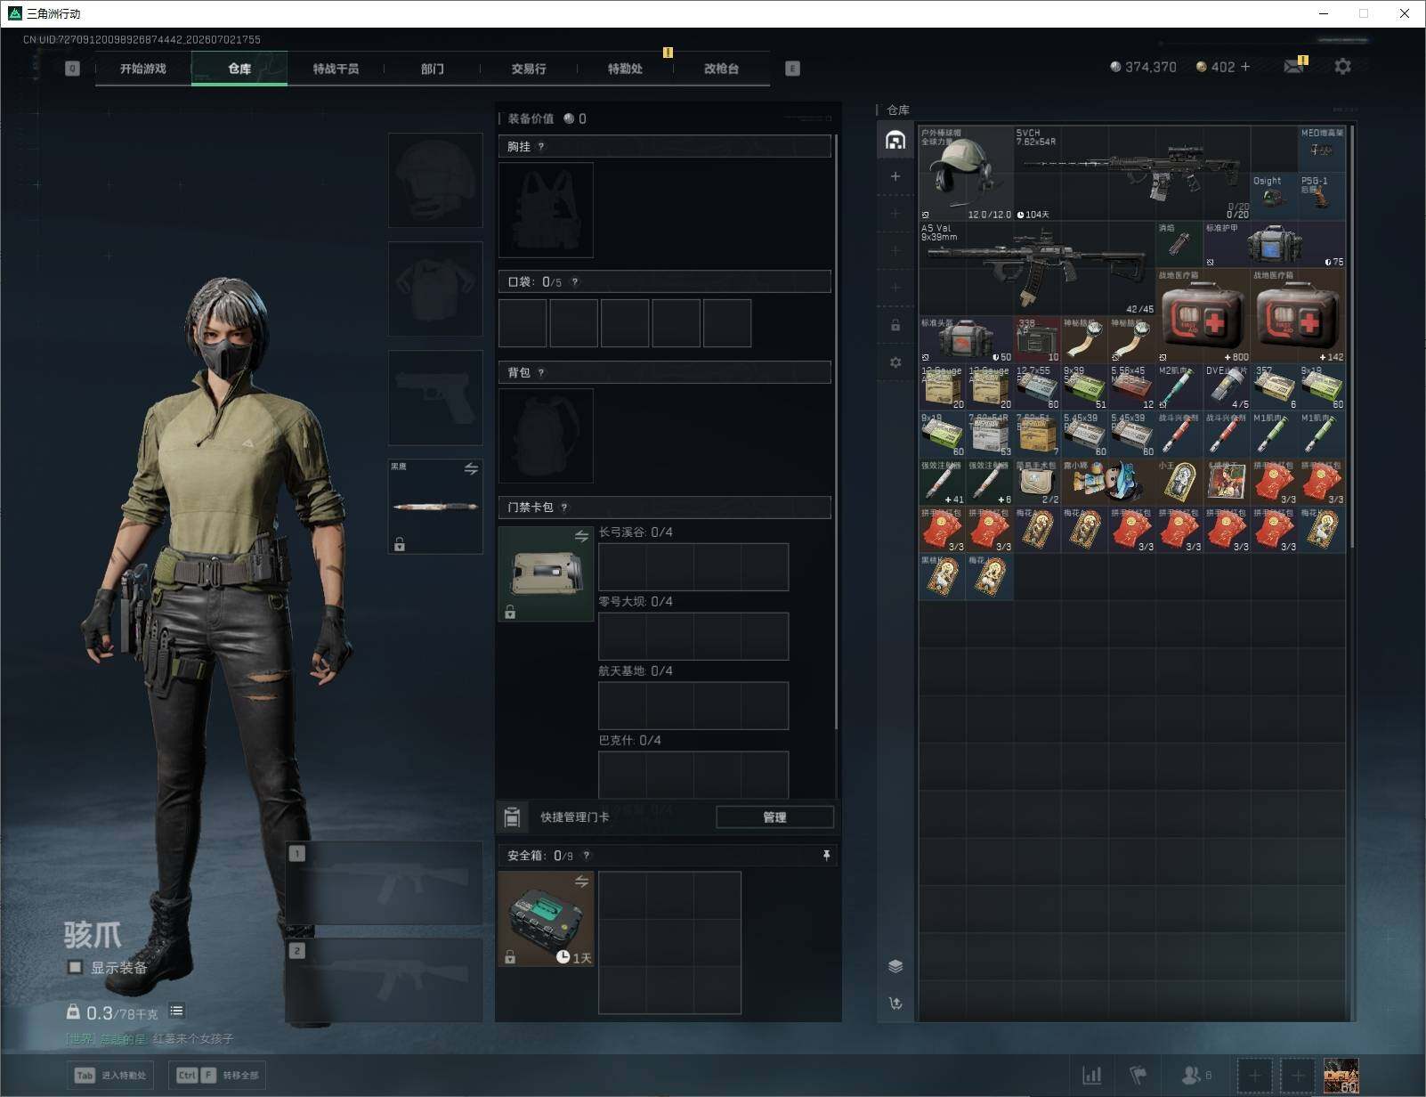
Task: Open the main warehouse storage tab icon
Action: 895,141
